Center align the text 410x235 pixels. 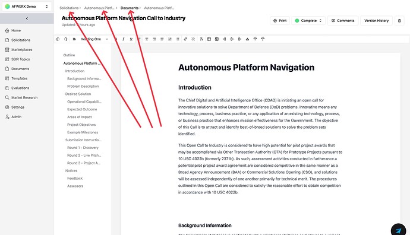click(x=147, y=39)
